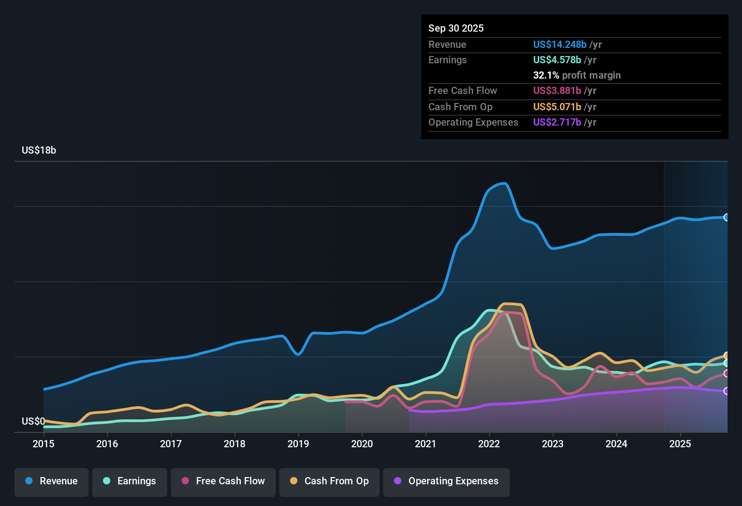Toggle the Revenue legend icon
This screenshot has width=742, height=506.
(28, 481)
